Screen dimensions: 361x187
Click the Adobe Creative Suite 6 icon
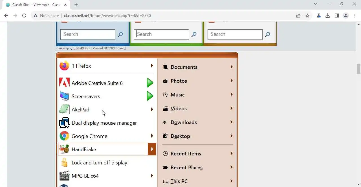(64, 83)
